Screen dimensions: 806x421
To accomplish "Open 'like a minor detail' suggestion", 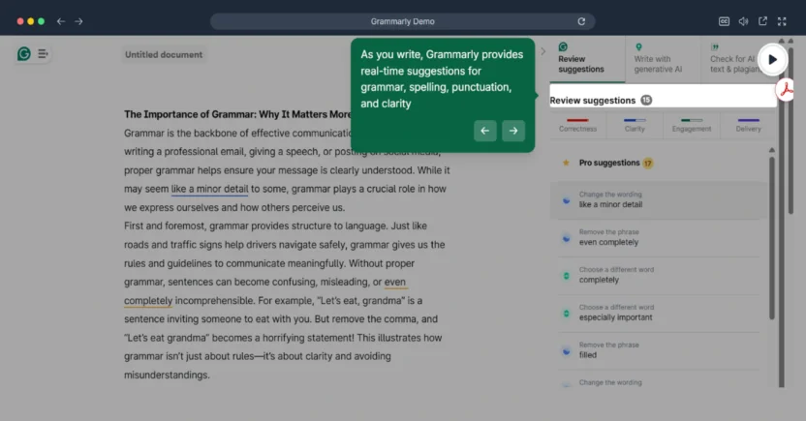I will click(658, 199).
